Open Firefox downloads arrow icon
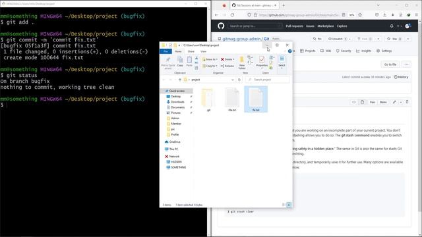Viewport: 422px width, 237px height. point(384,15)
